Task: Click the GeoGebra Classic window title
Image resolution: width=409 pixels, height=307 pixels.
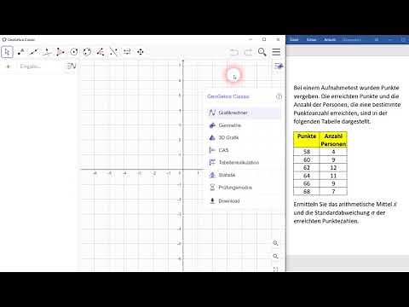Action: [21, 39]
